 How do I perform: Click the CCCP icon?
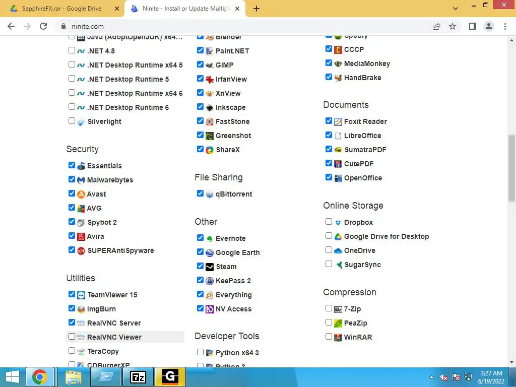tap(338, 49)
